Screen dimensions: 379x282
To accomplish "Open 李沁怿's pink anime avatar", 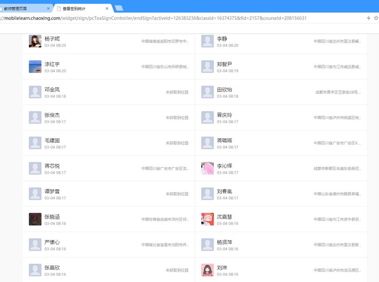I will pos(207,168).
